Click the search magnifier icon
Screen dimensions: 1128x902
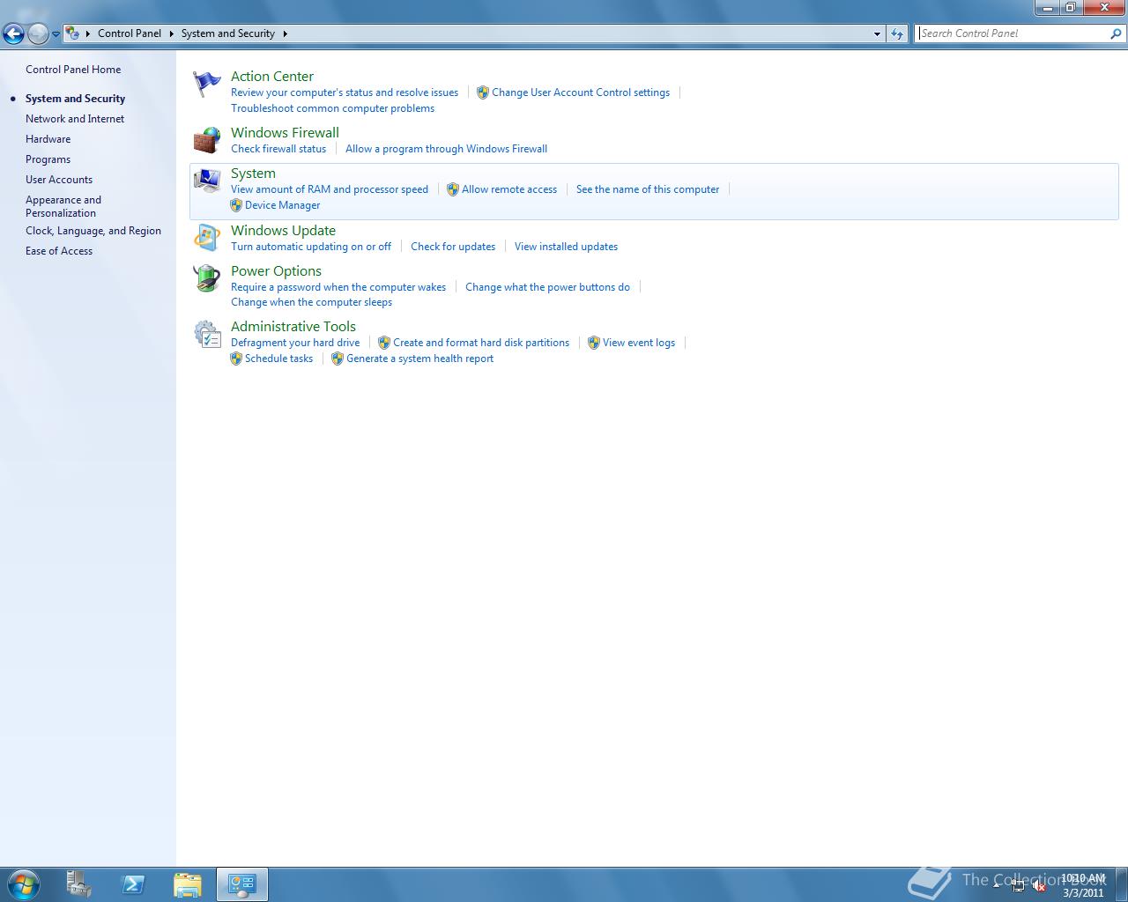pos(1116,33)
